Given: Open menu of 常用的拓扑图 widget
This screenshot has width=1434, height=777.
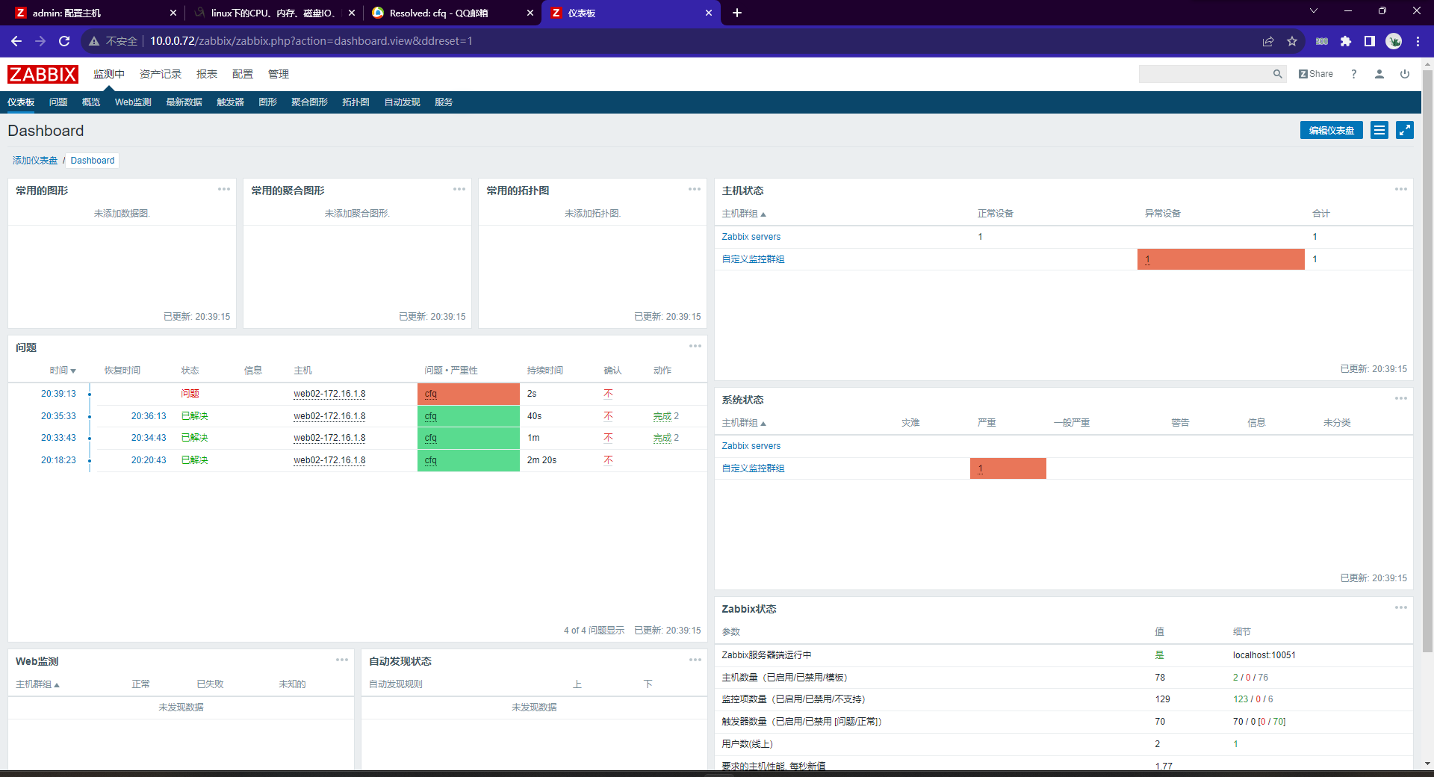Looking at the screenshot, I should [695, 189].
